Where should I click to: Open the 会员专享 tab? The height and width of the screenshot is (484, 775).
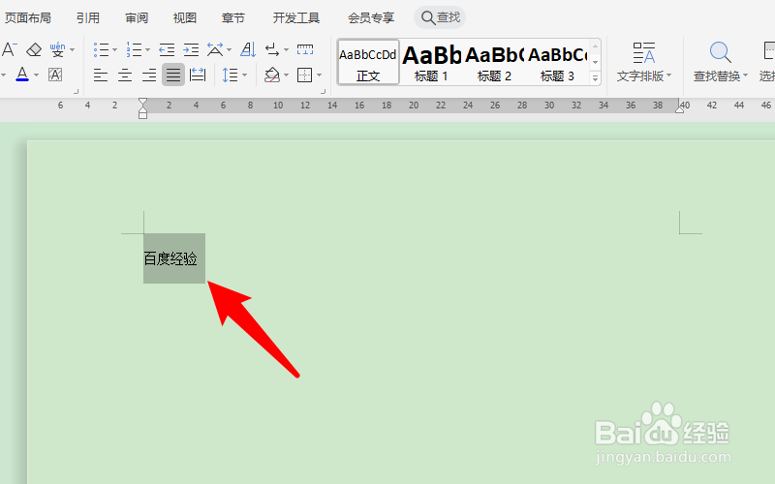(x=371, y=18)
